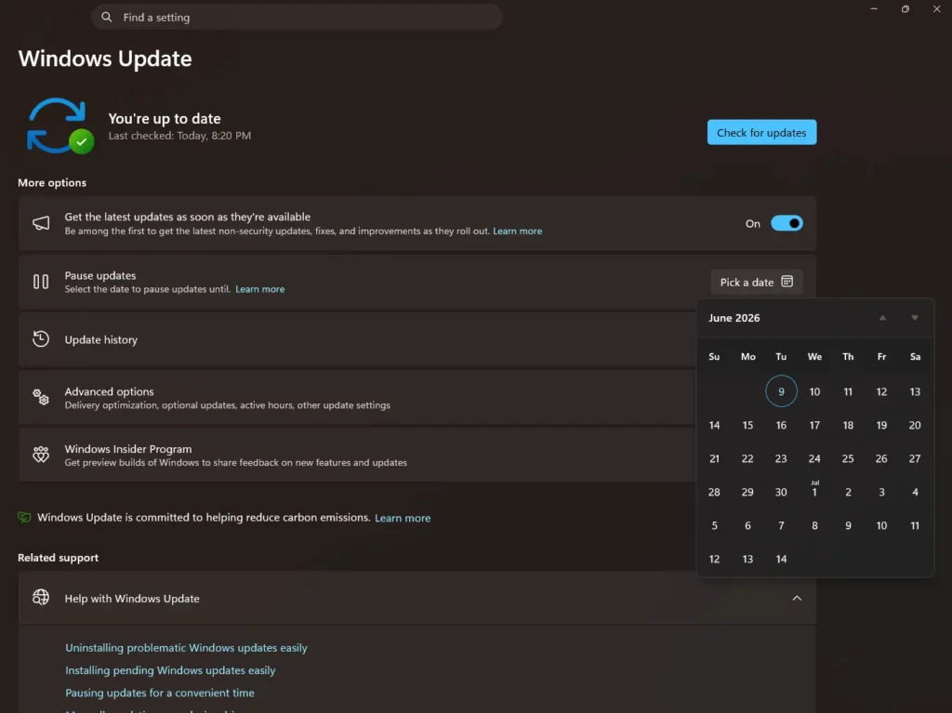Open Pausing updates for a convenient time
The width and height of the screenshot is (952, 713).
tap(160, 693)
